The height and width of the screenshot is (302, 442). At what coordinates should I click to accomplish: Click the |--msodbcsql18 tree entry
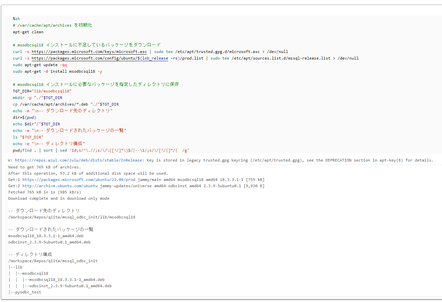coord(32,273)
